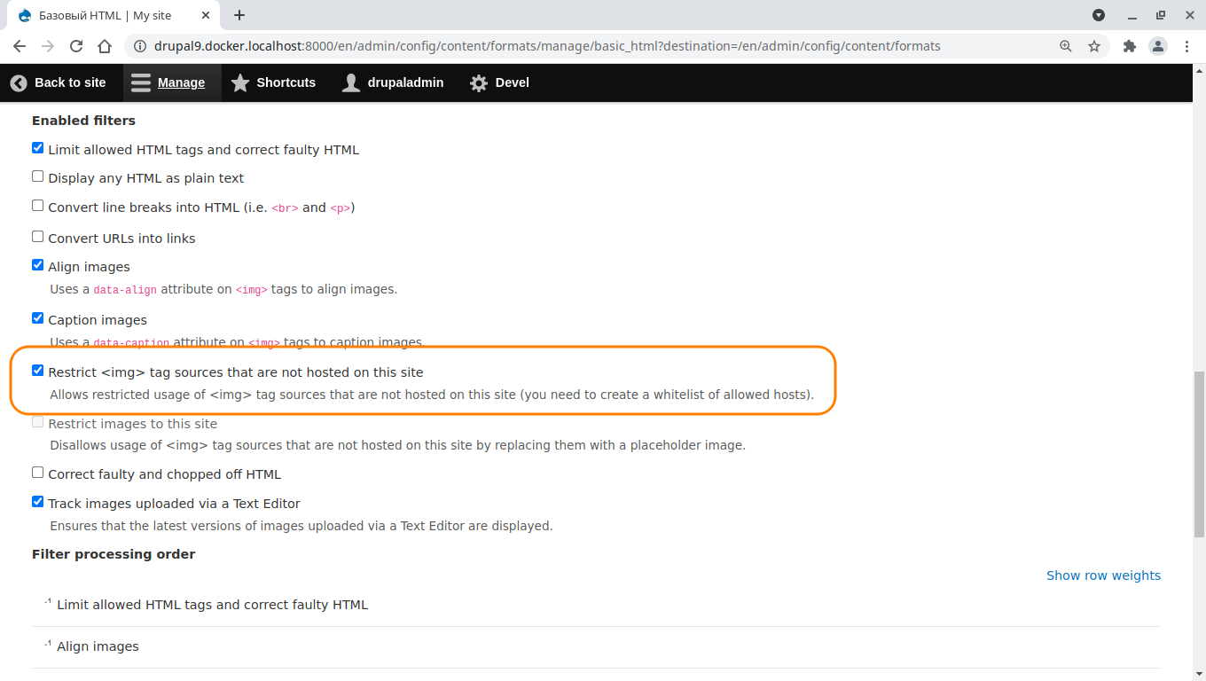Enable Display any HTML as plain text
1206x681 pixels.
(x=38, y=176)
